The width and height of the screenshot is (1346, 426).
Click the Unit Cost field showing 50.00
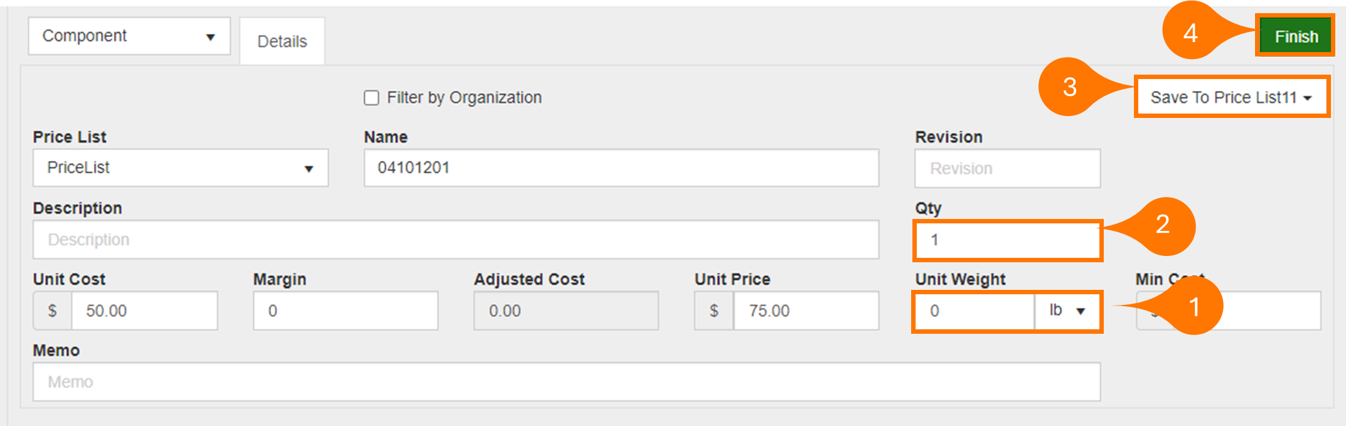144,311
